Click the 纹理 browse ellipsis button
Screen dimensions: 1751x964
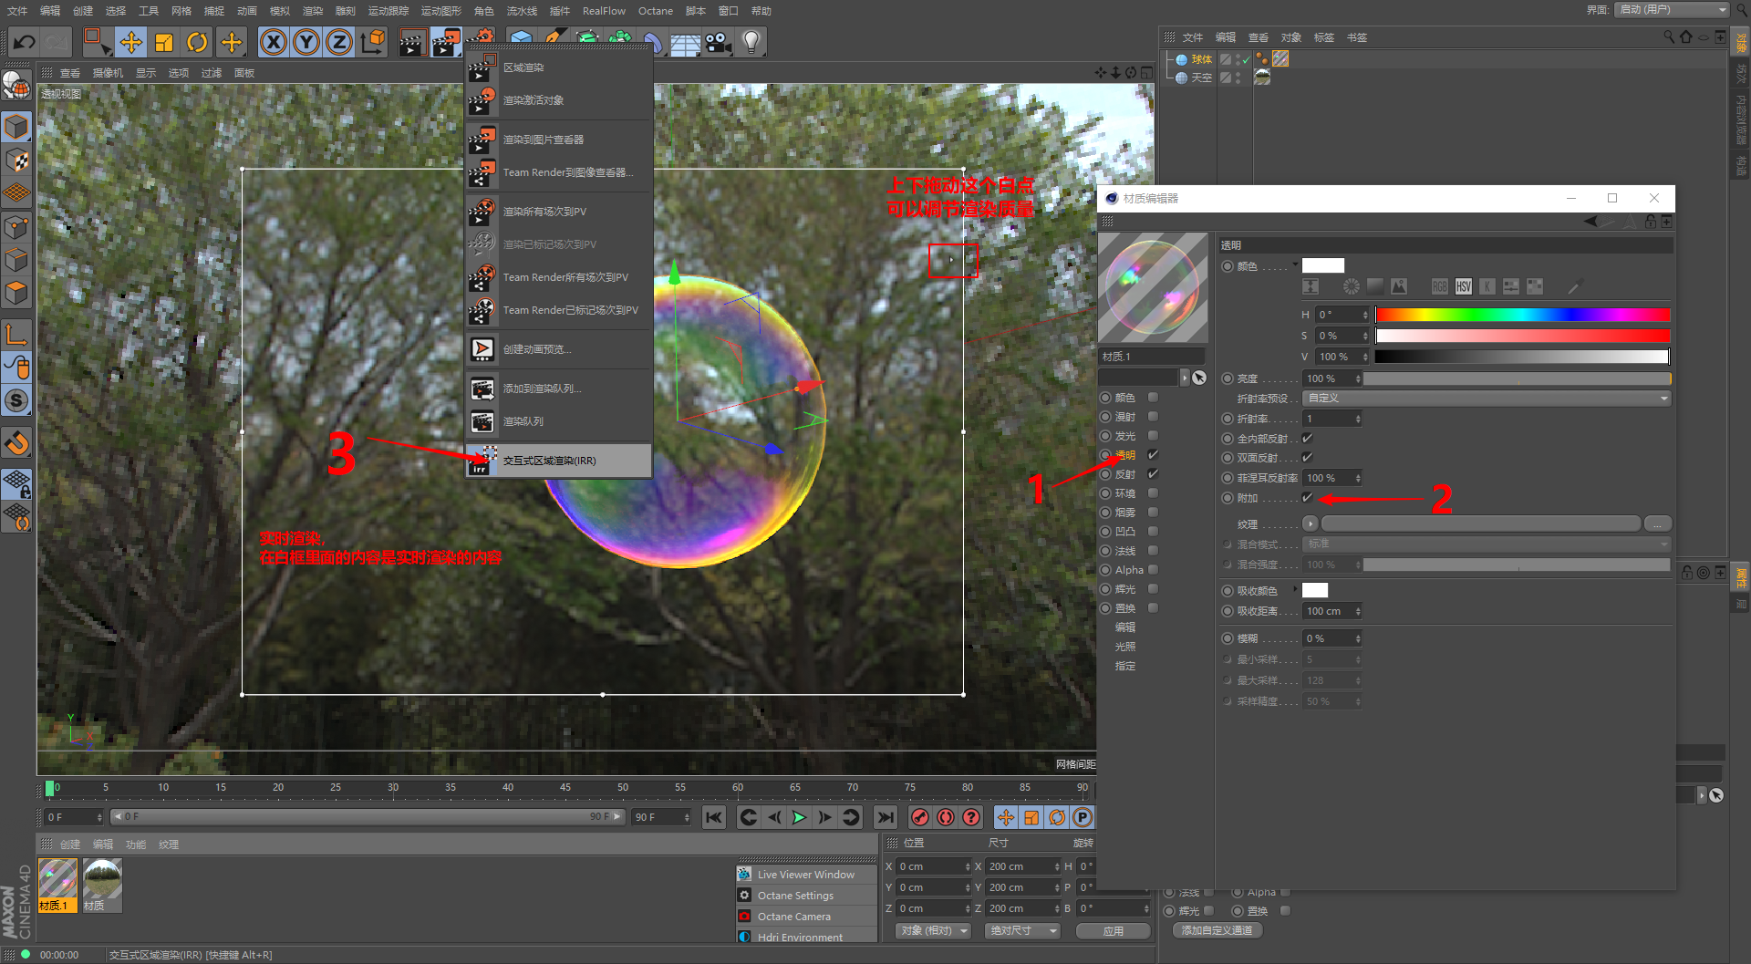point(1657,523)
